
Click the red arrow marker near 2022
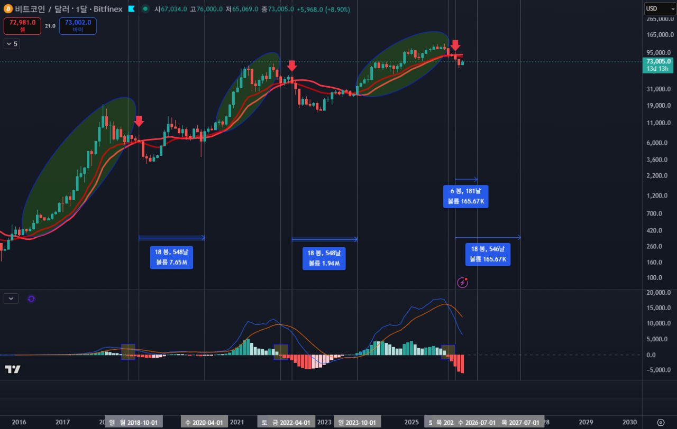[292, 66]
